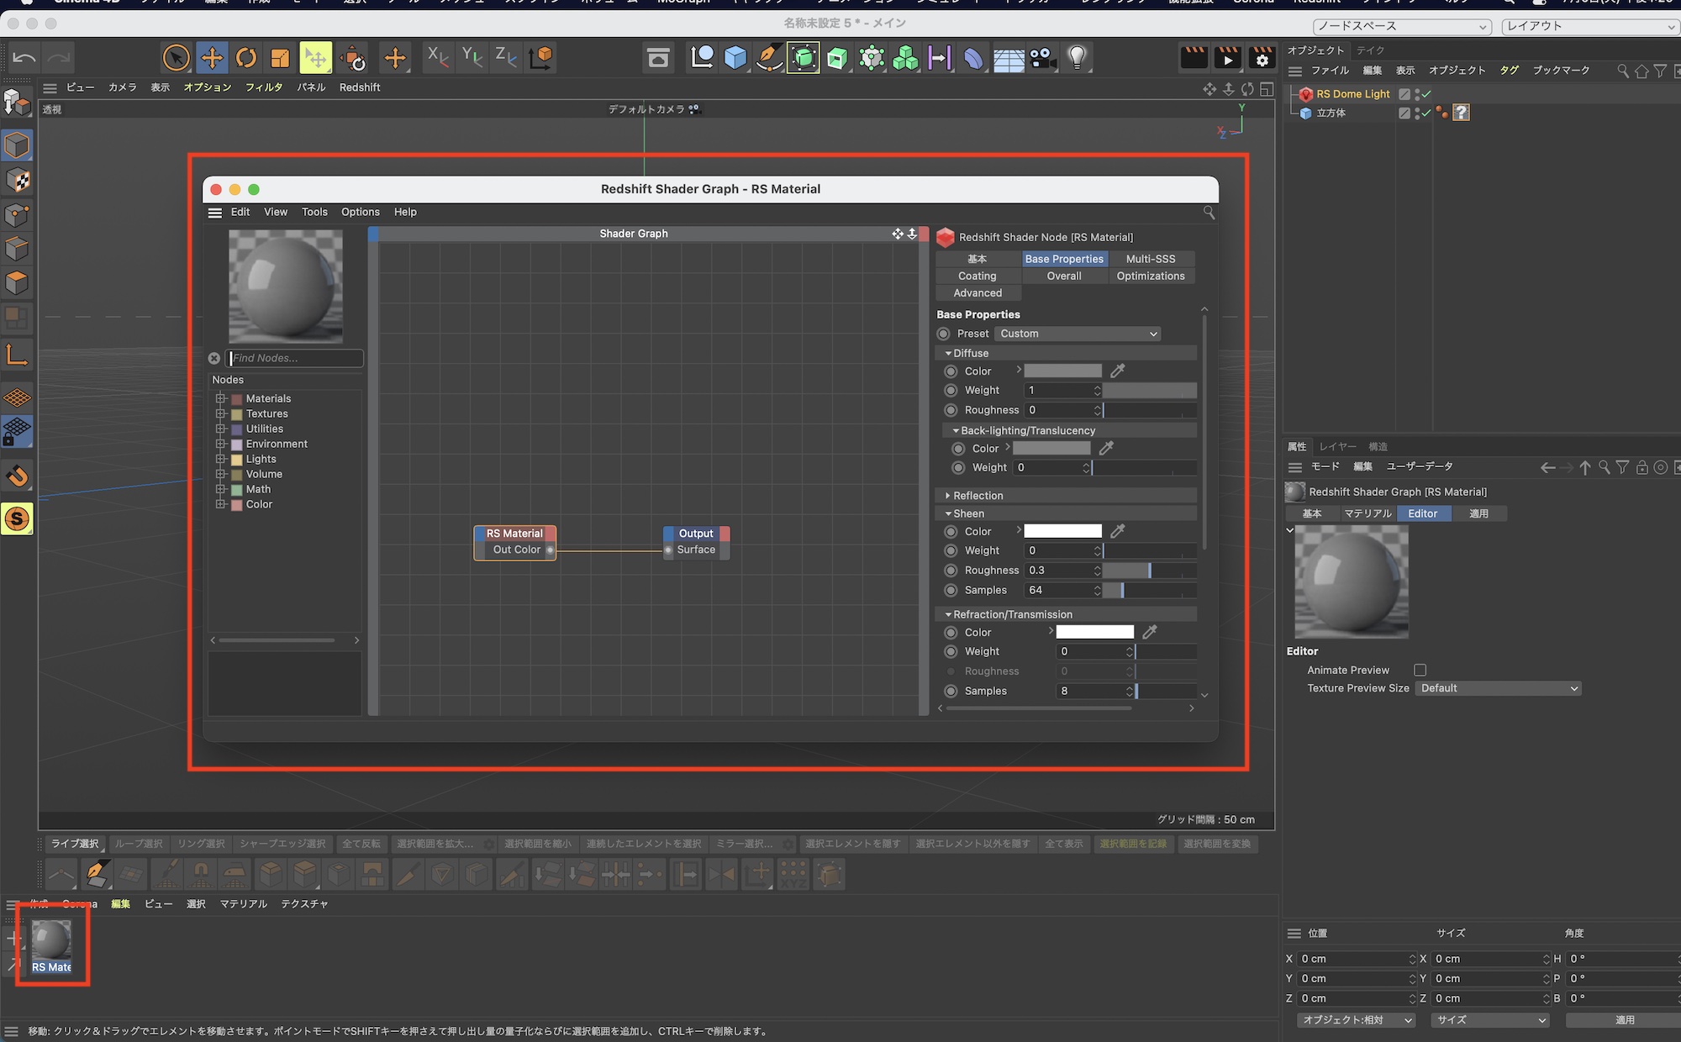
Task: Enable Animate Preview checkbox
Action: [1420, 670]
